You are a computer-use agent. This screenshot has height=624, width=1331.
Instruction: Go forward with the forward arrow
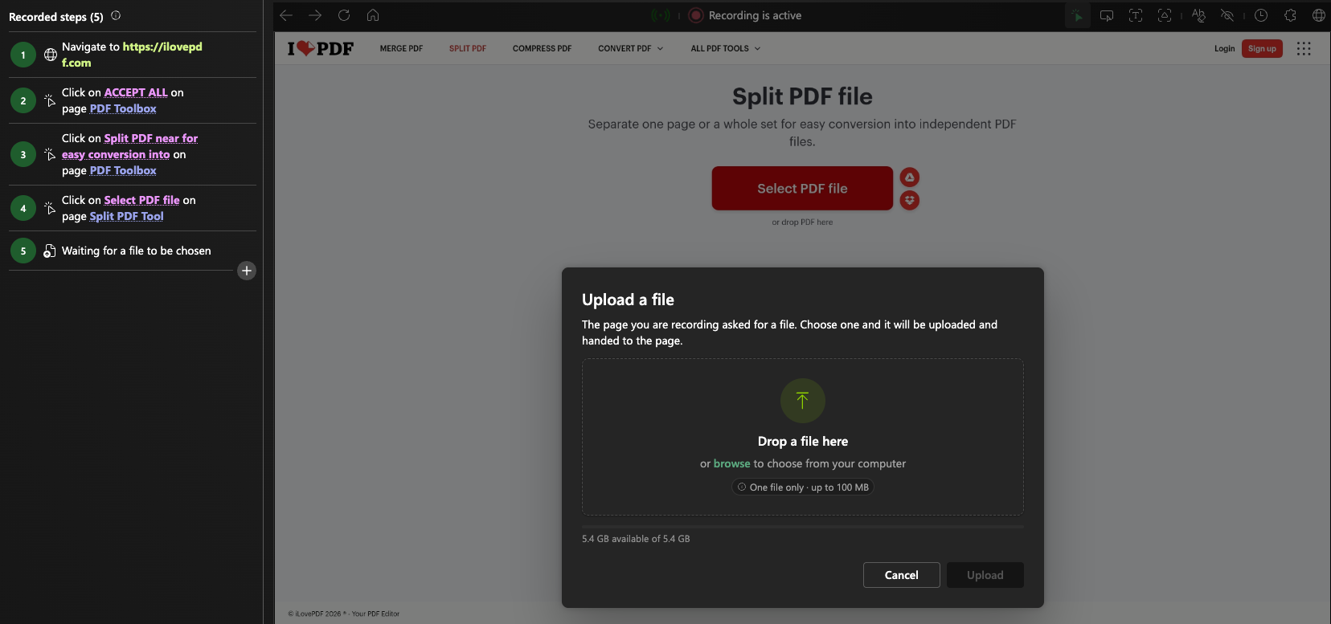coord(315,15)
